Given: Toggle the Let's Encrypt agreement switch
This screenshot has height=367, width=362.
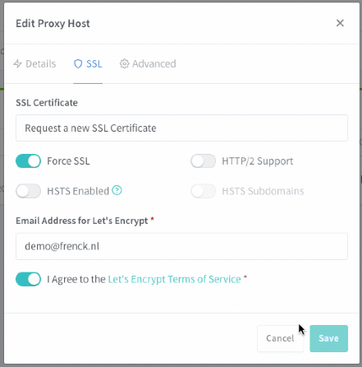Looking at the screenshot, I should (28, 279).
